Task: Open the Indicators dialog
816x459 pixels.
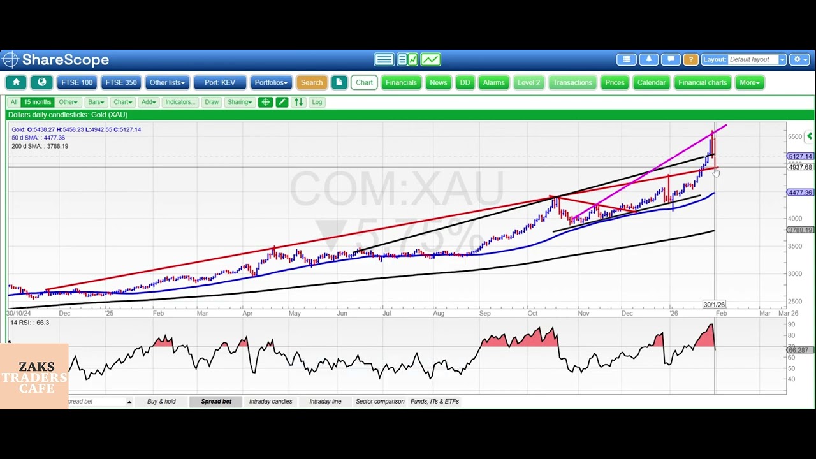Action: [x=180, y=102]
